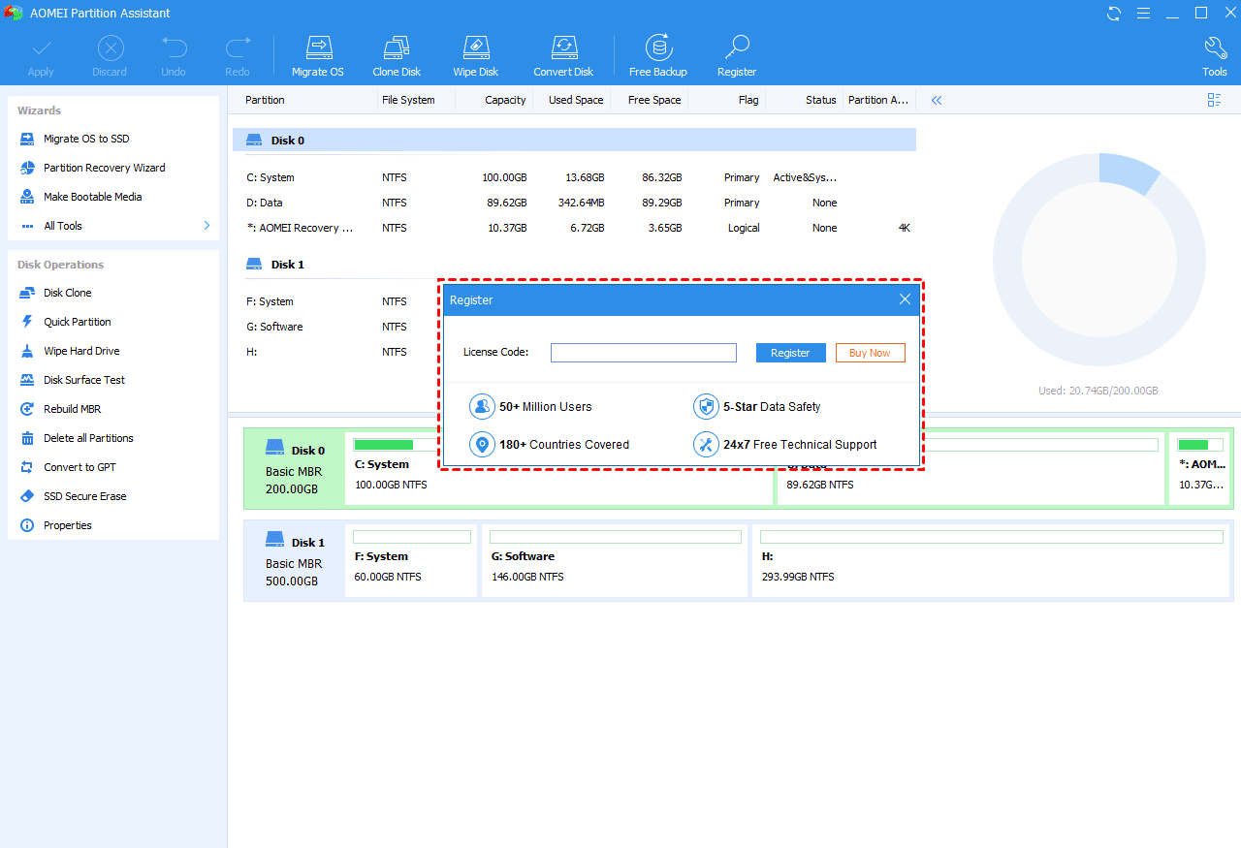This screenshot has height=848, width=1241.
Task: Click the Flag column header
Action: (x=748, y=100)
